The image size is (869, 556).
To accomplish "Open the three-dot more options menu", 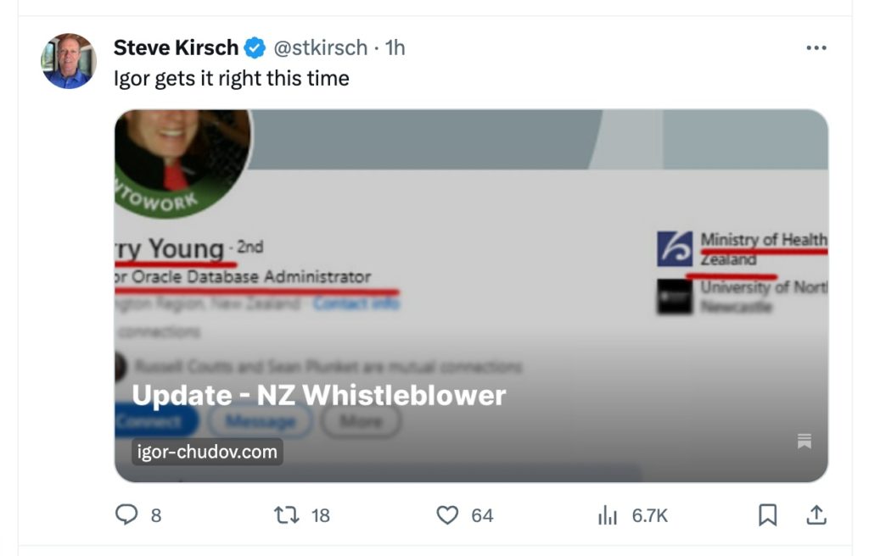I will 816,48.
